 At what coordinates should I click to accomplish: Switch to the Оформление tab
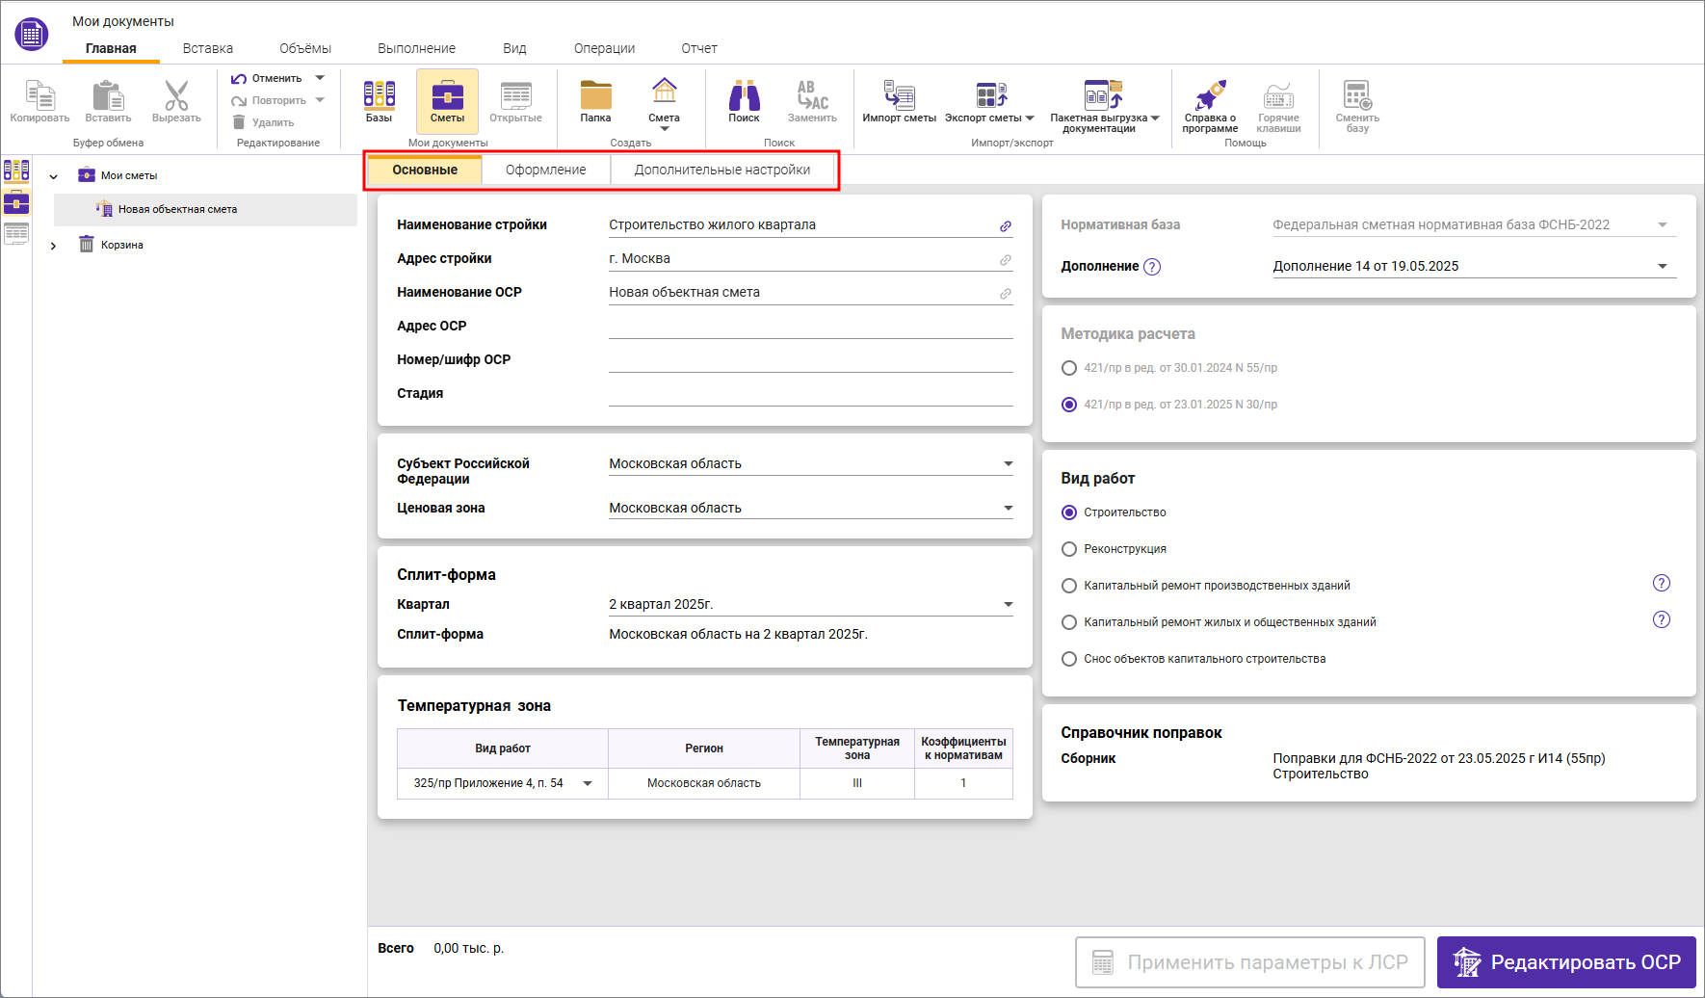[545, 170]
